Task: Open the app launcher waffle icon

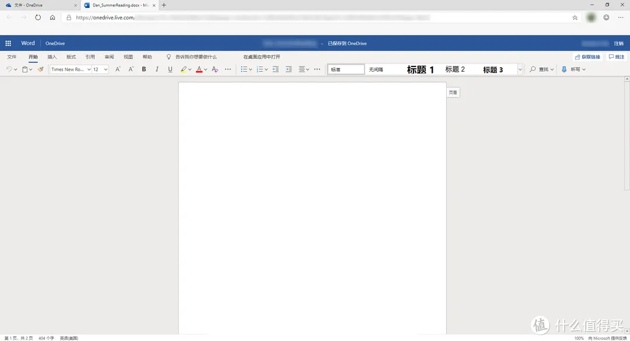Action: (8, 43)
